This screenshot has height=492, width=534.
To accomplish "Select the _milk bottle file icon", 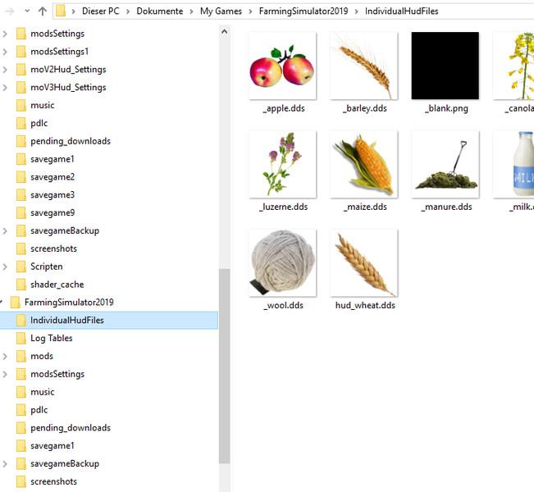I will pos(517,165).
